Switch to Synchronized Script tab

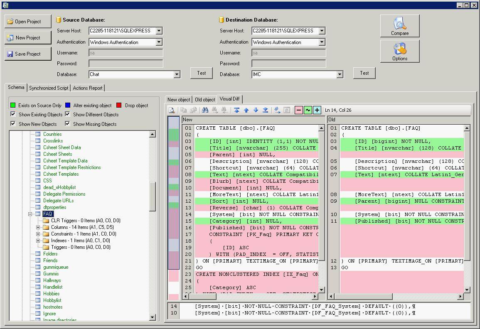tap(49, 88)
